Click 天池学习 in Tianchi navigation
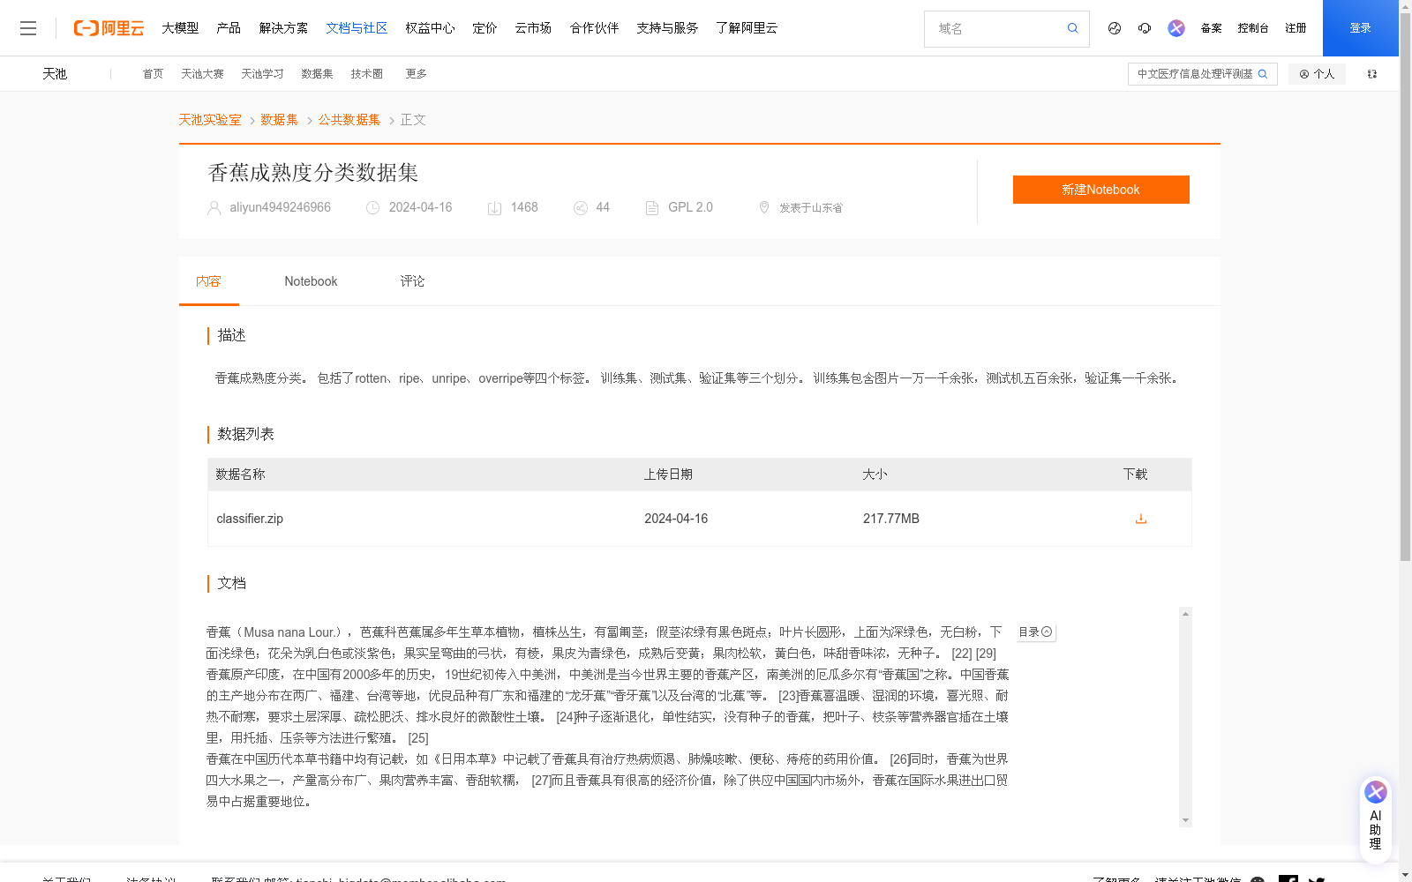Screen dimensions: 1412x882 click(x=262, y=74)
